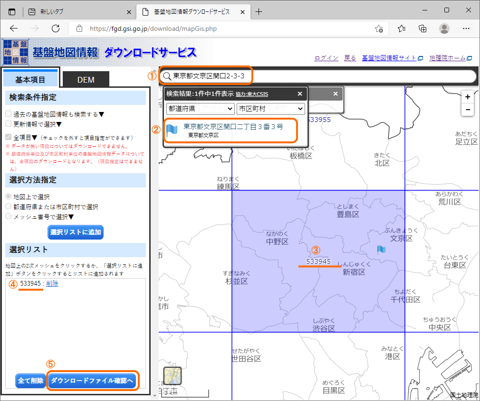Open the browser settings ellipsis menu

[466, 29]
